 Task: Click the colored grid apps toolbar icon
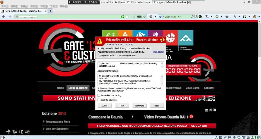(x=245, y=17)
